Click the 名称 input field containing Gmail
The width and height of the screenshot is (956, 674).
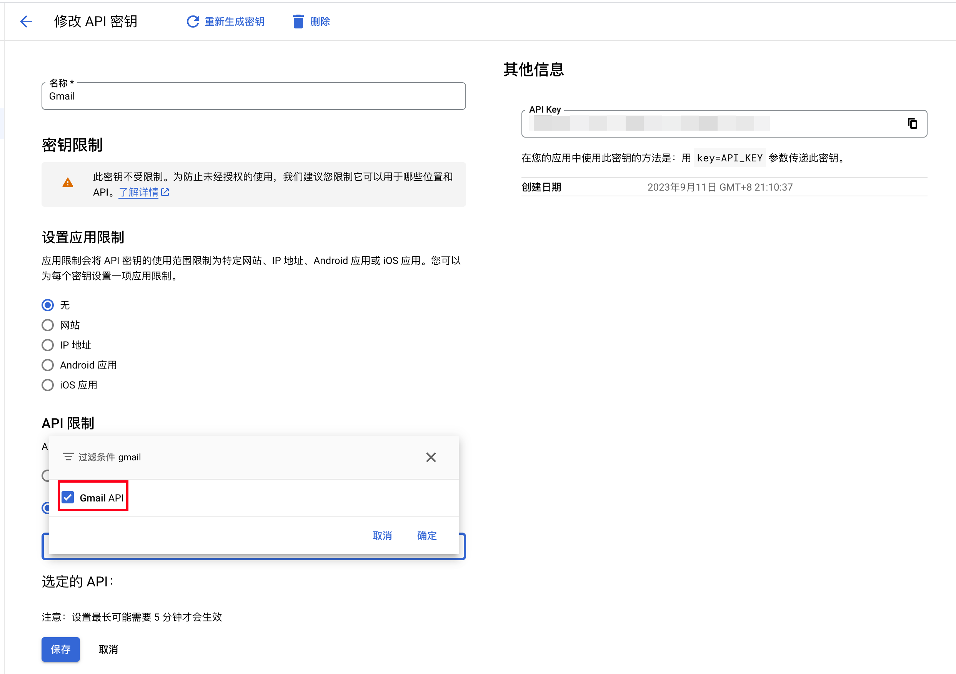click(x=253, y=96)
